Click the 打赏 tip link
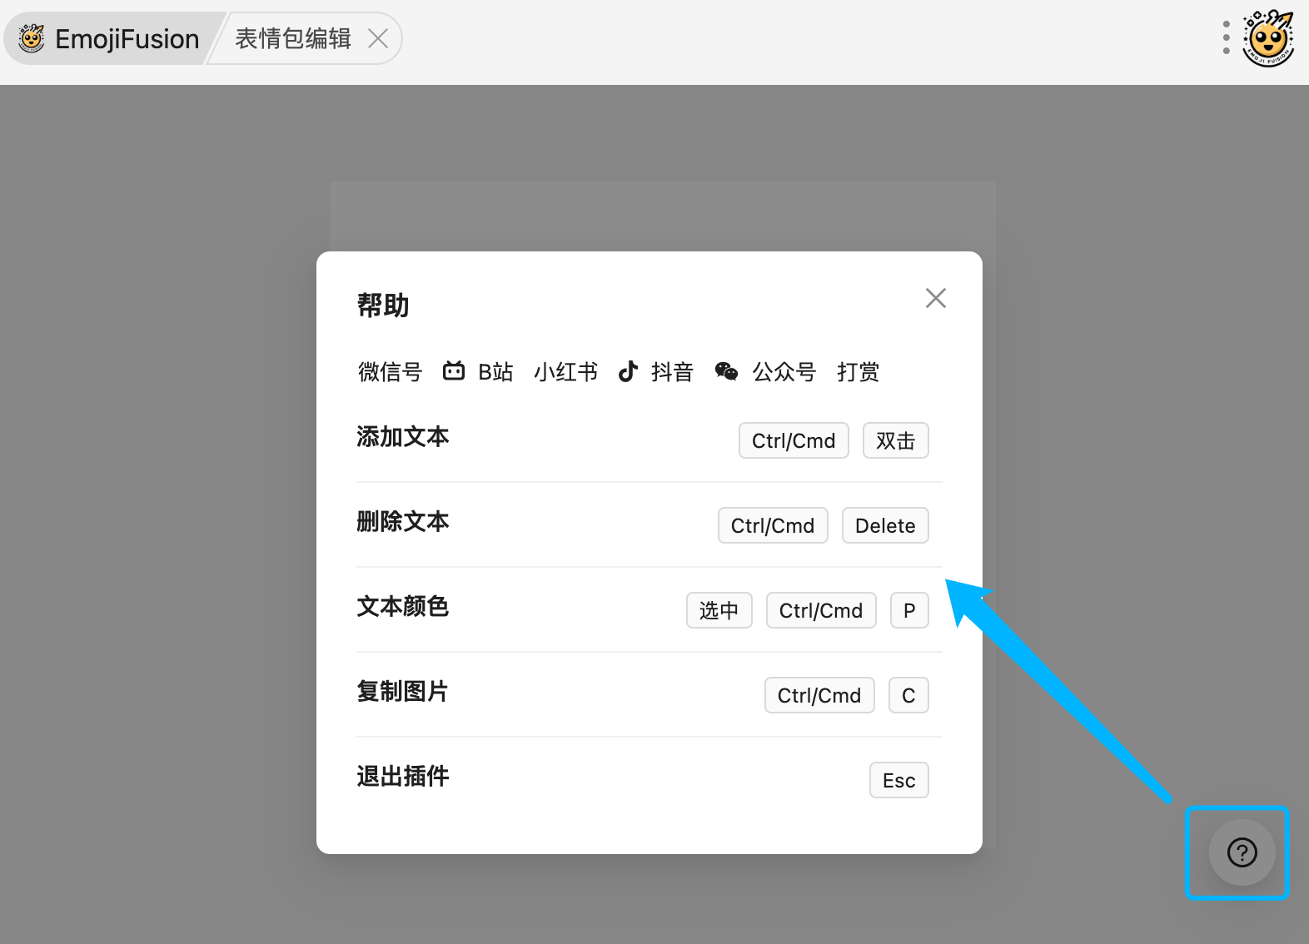Viewport: 1309px width, 944px height. click(x=858, y=371)
